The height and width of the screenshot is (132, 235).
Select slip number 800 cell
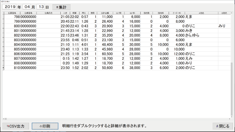pyautogui.click(x=12, y=26)
